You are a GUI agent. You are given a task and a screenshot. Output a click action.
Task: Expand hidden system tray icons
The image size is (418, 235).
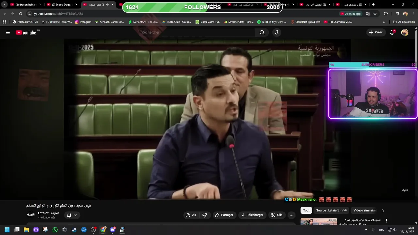click(366, 230)
